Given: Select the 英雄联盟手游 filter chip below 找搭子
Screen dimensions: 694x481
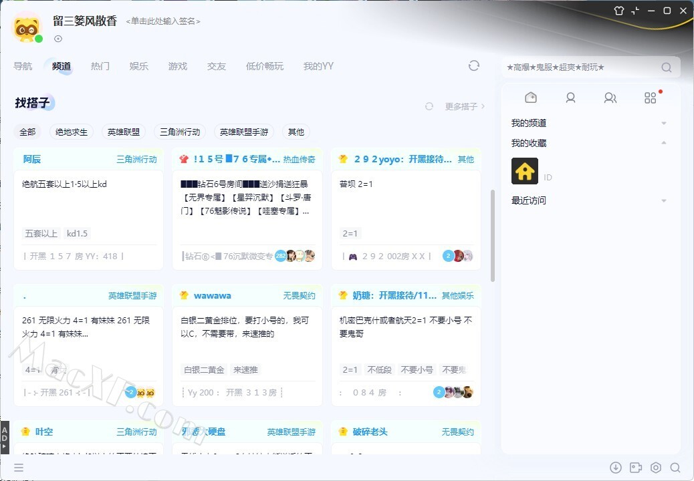Looking at the screenshot, I should [x=244, y=132].
